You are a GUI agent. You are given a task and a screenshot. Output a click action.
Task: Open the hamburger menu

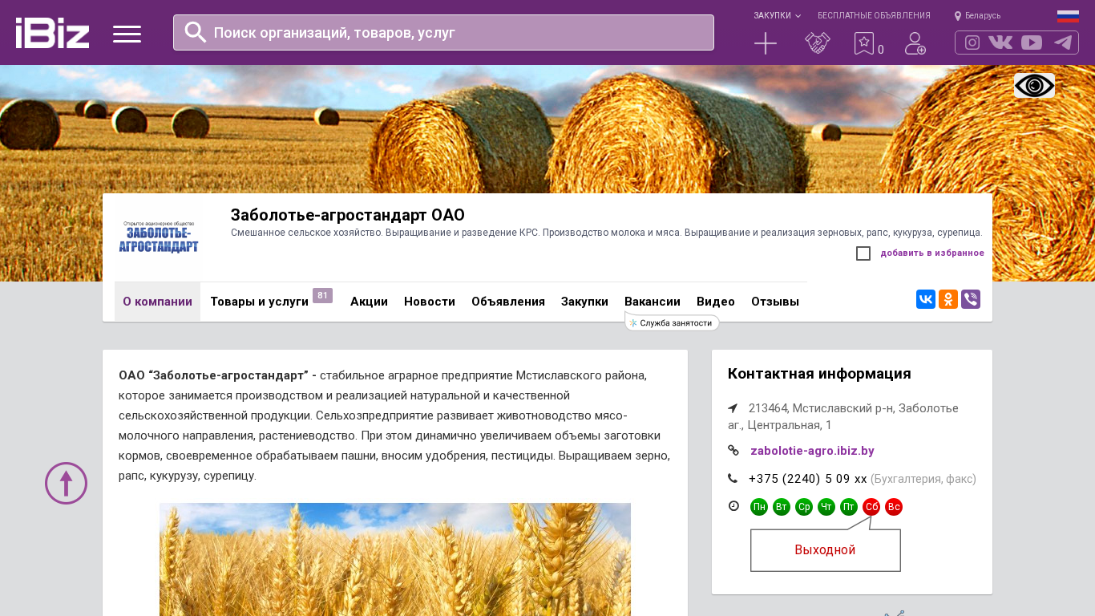[x=127, y=34]
